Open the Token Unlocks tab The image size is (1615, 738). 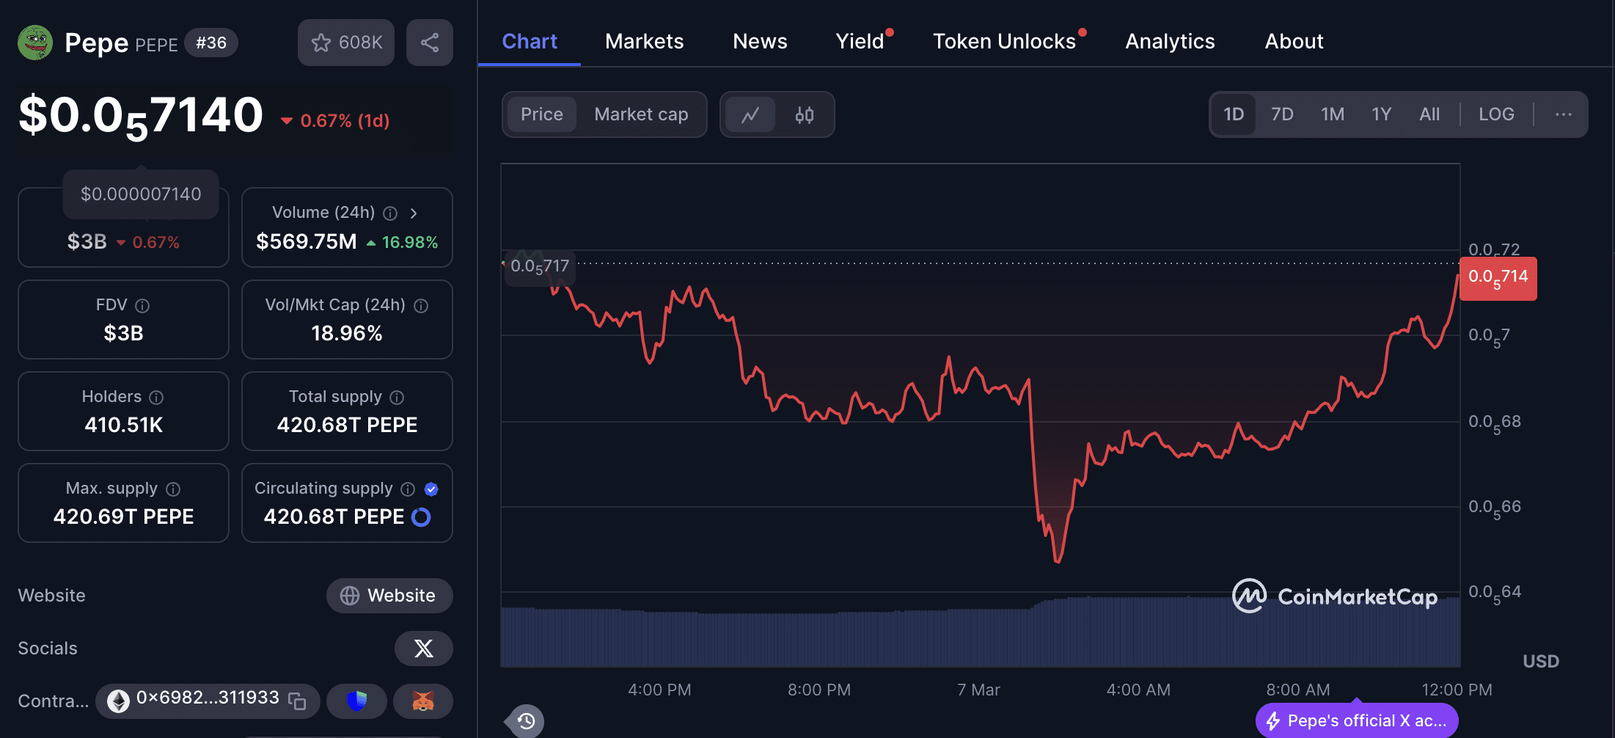point(1004,42)
